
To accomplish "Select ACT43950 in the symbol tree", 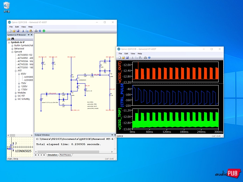I will [x=25, y=58].
